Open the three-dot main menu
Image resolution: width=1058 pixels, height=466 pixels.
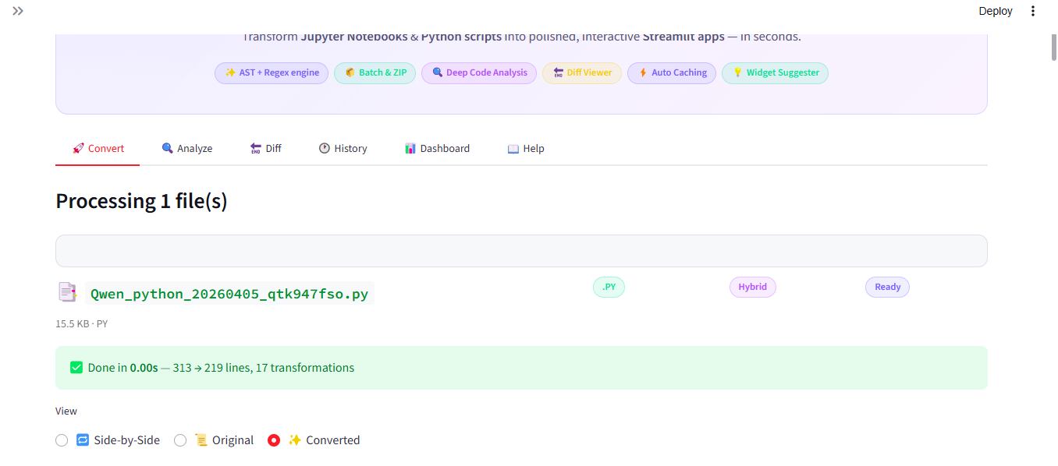click(1033, 11)
